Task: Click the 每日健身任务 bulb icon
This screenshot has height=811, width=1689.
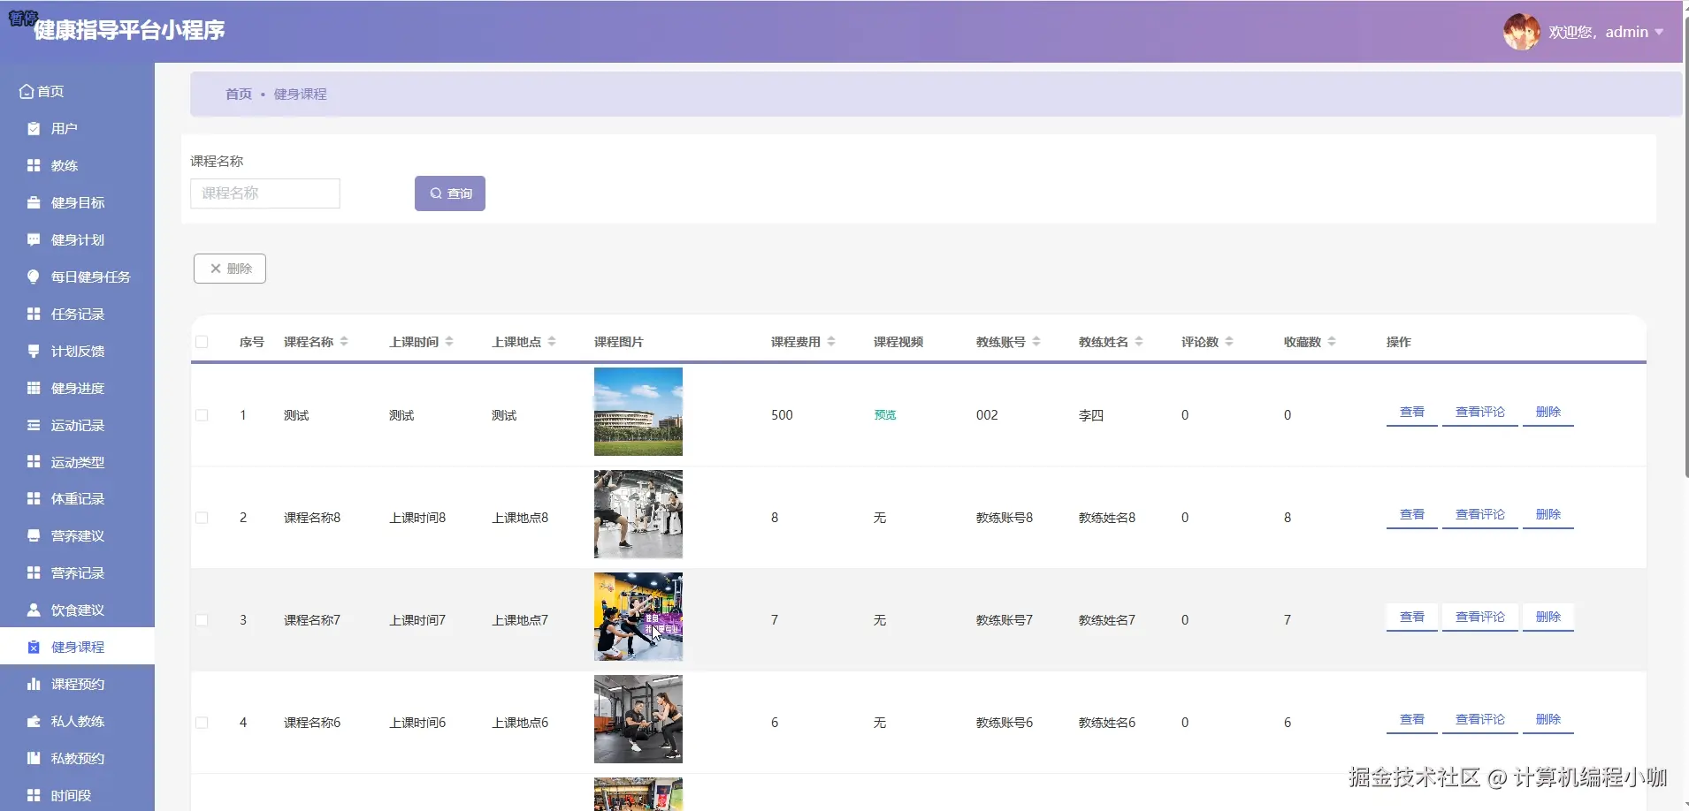Action: [x=34, y=277]
